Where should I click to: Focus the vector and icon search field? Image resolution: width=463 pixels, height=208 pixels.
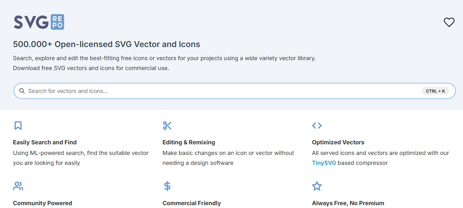pos(234,91)
